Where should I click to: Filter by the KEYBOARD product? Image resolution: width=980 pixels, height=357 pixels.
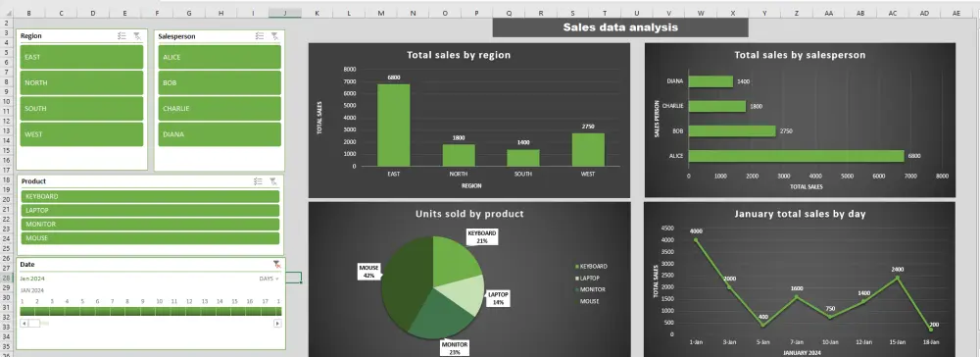click(150, 196)
